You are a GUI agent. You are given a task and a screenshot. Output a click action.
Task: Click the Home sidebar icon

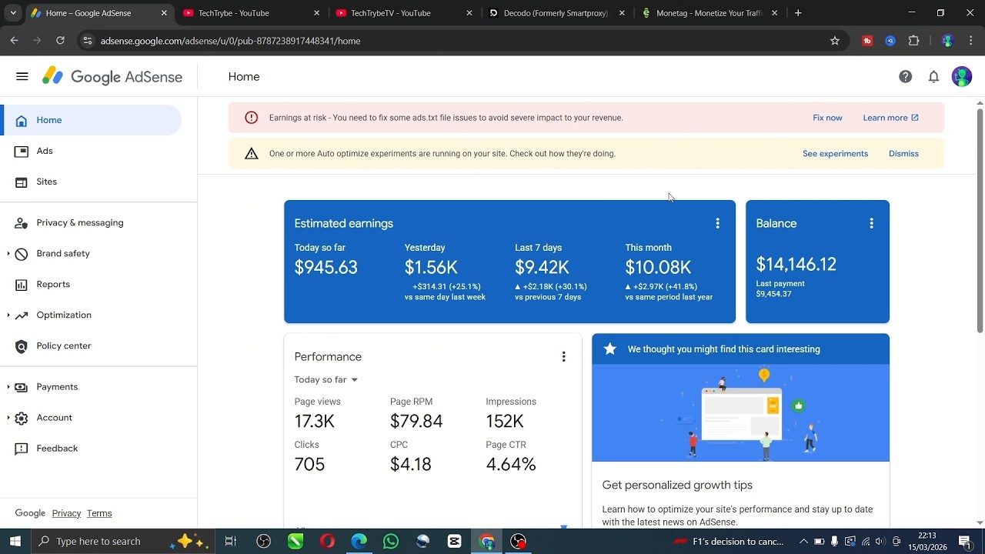pos(22,120)
